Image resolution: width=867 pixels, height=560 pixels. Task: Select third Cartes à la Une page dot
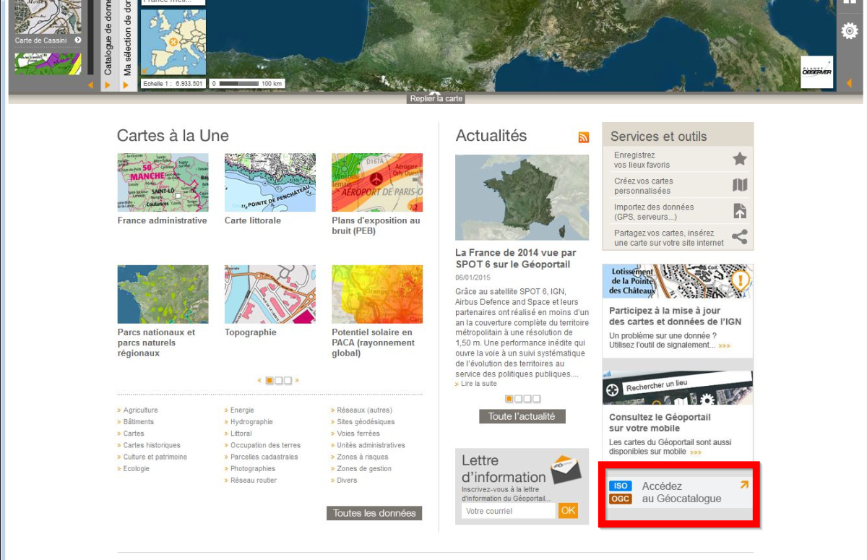coord(288,380)
